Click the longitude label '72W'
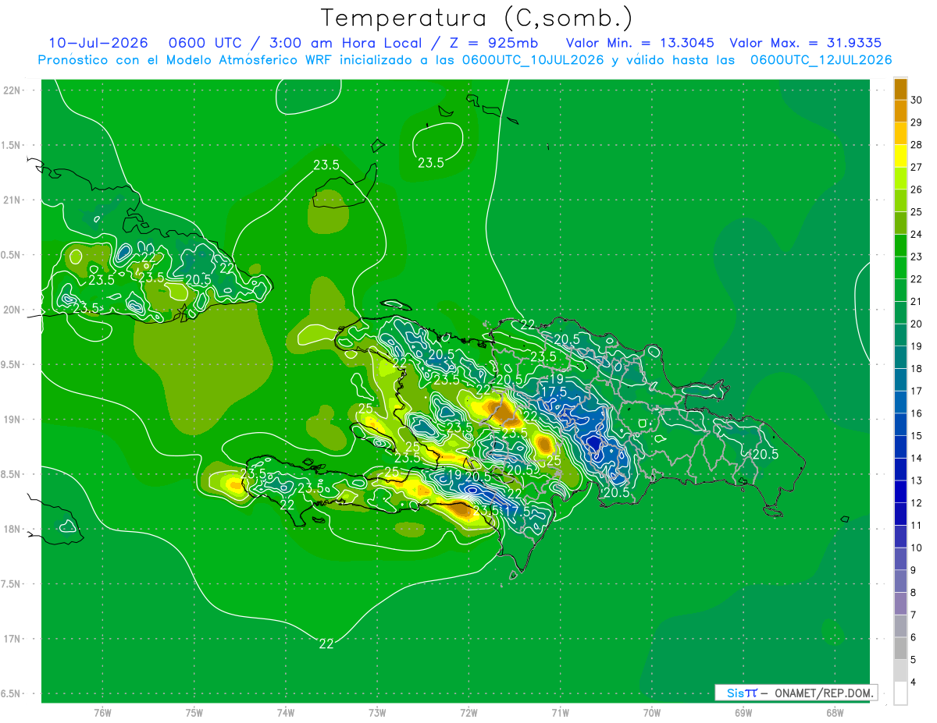Screen dimensions: 937x723 [x=469, y=713]
